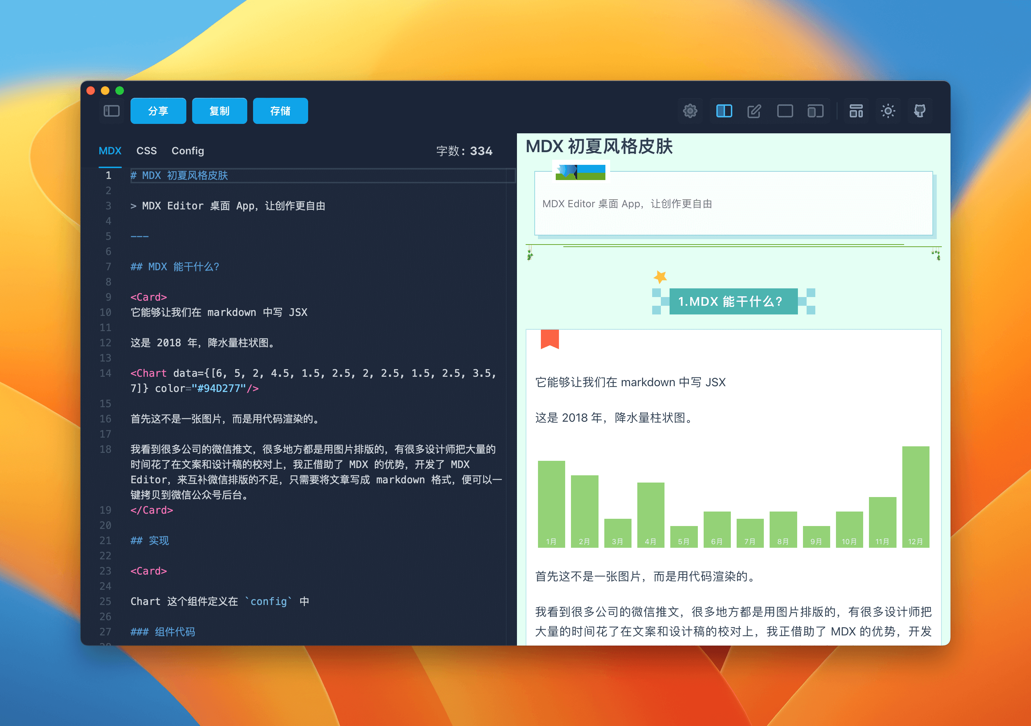Switch to the MDX tab
The width and height of the screenshot is (1031, 726).
pyautogui.click(x=110, y=151)
